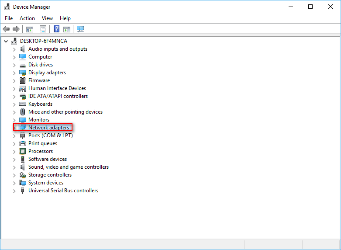Click the Universal Serial Bus controllers icon
Viewport: 341px width, 250px height.
pyautogui.click(x=22, y=191)
